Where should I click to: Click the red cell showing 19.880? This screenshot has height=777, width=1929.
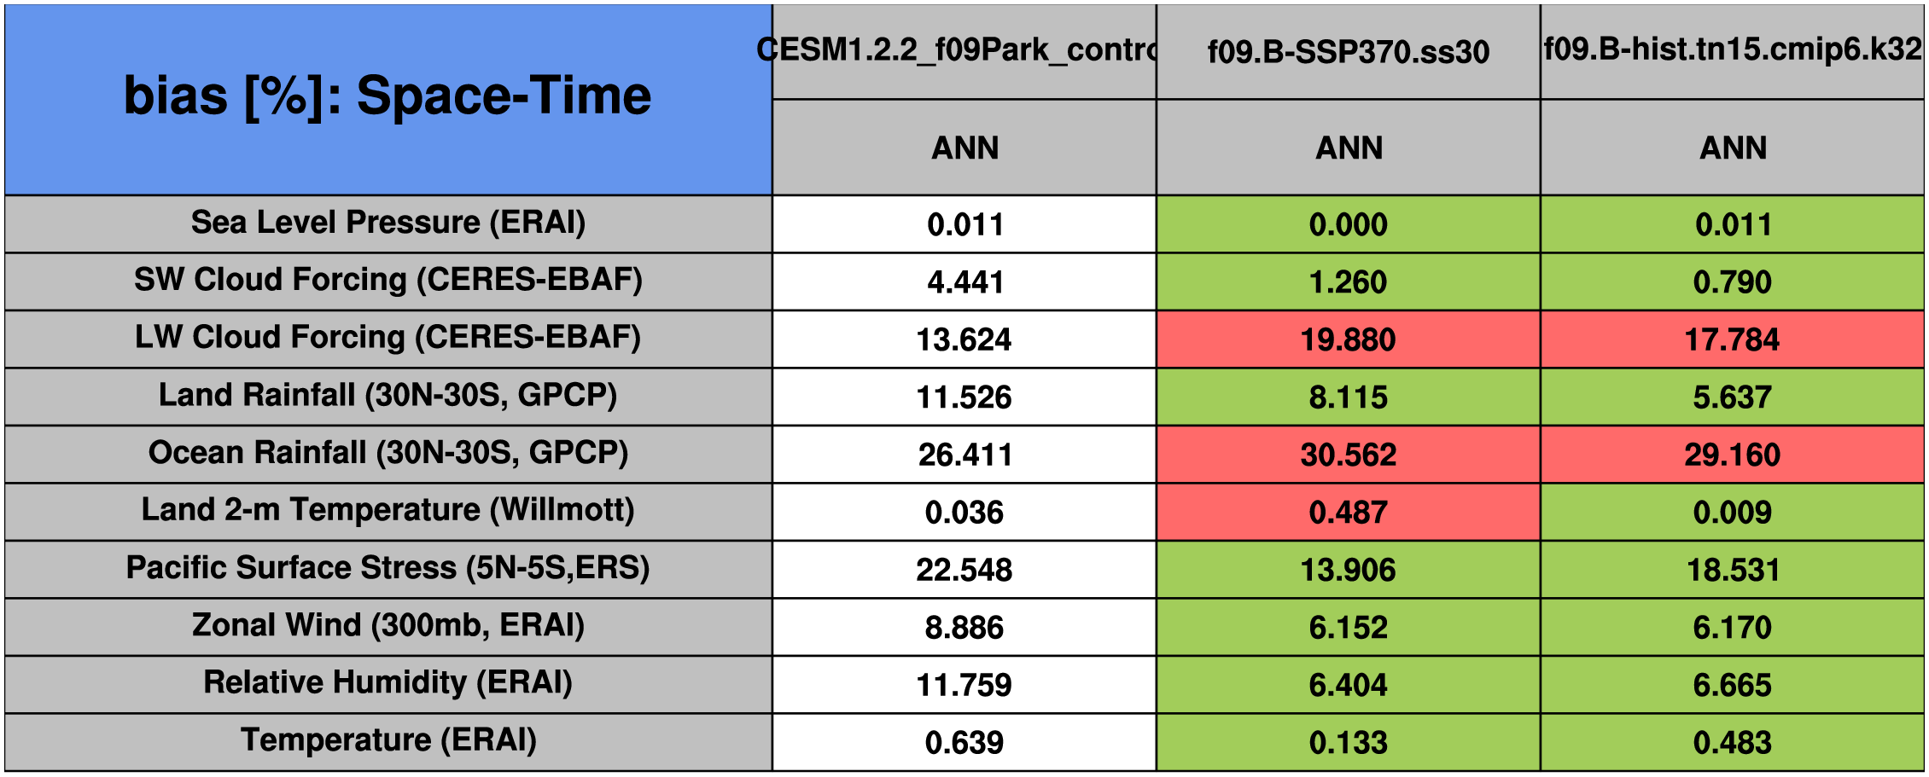point(1348,339)
